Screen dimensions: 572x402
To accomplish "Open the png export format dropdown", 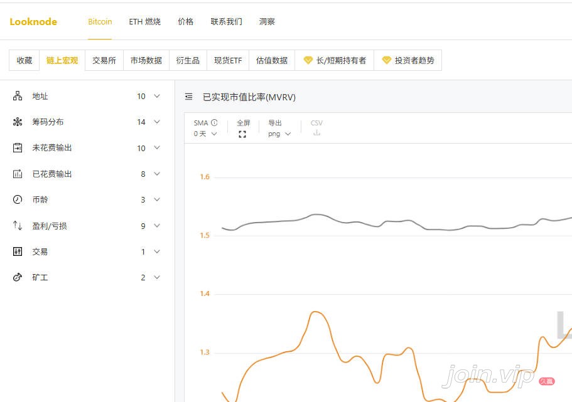I will pyautogui.click(x=279, y=134).
